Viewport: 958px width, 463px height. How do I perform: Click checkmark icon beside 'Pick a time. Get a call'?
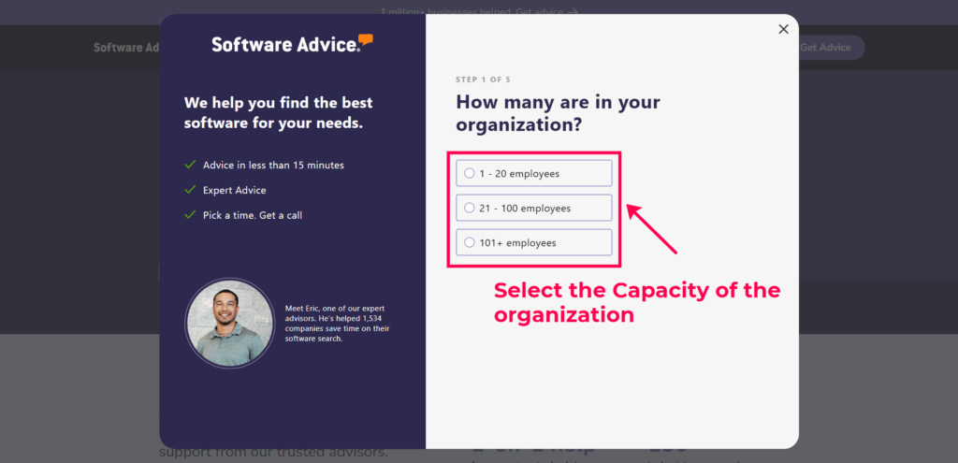(190, 215)
